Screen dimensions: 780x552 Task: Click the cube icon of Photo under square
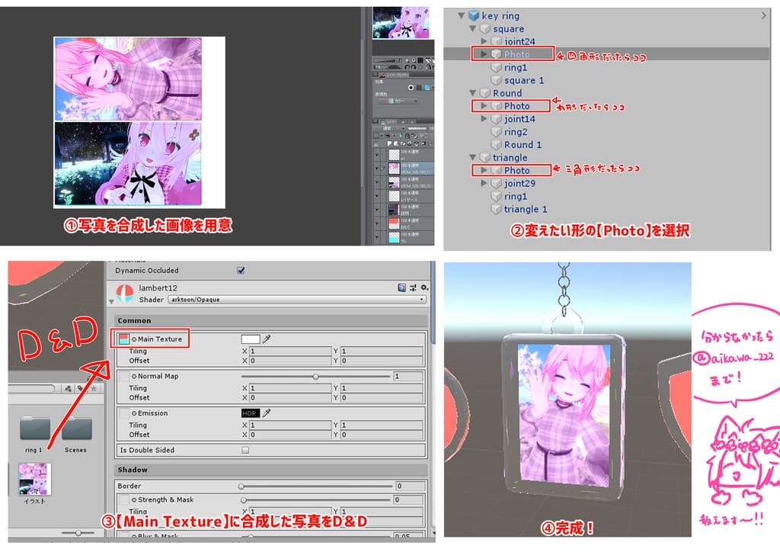[x=497, y=54]
